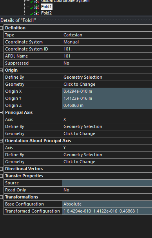
Task: Open the Principal Axis X dropdown
Action: [x=107, y=119]
